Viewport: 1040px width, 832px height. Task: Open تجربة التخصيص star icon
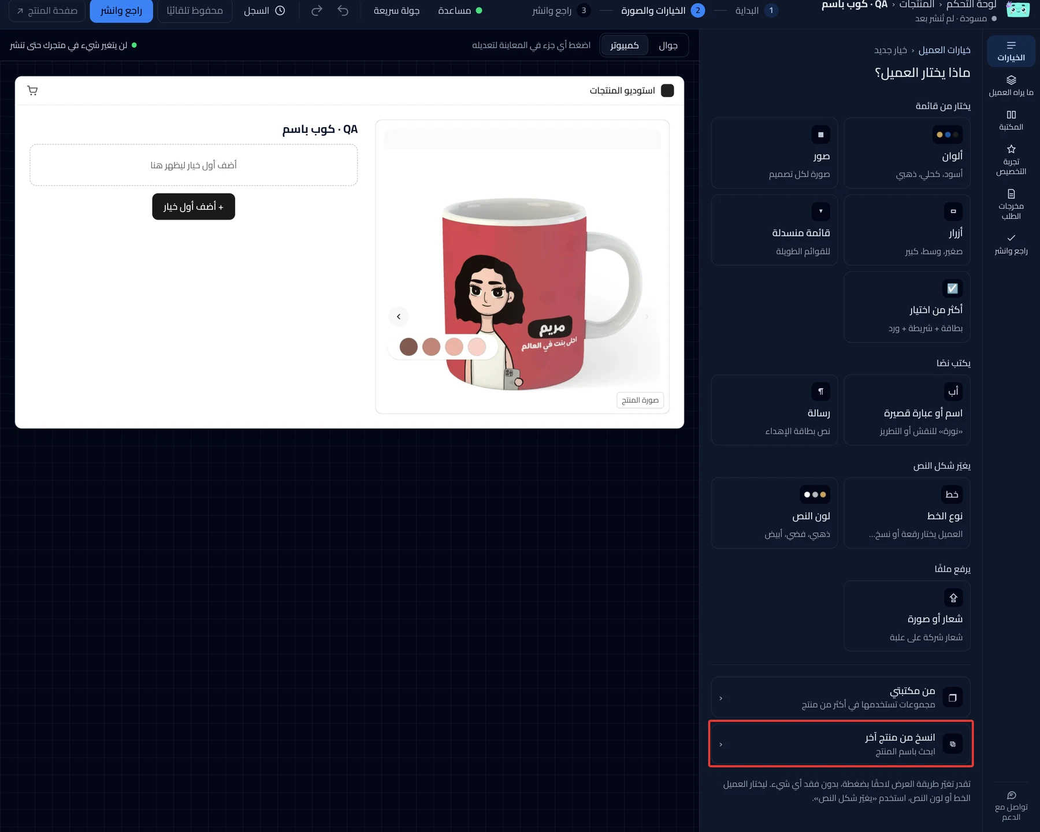(1011, 160)
